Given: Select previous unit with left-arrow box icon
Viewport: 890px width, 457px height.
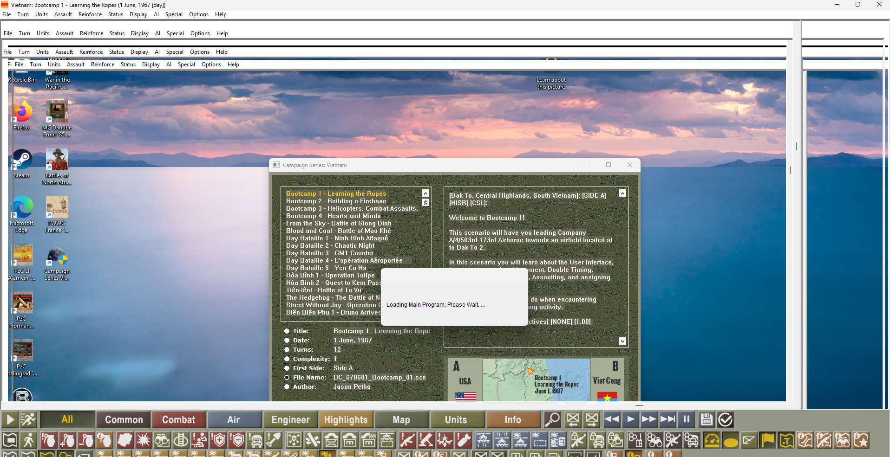Looking at the screenshot, I should [x=573, y=419].
